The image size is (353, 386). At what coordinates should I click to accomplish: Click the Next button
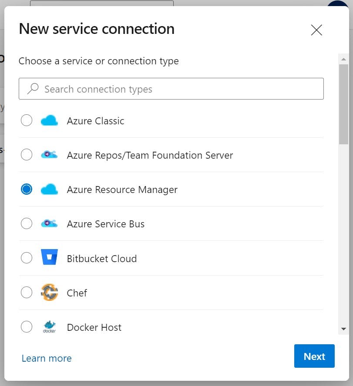pos(314,356)
